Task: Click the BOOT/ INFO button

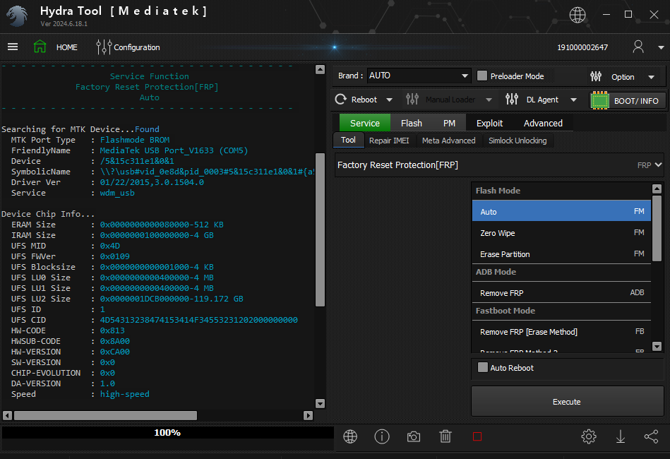Action: coord(627,100)
